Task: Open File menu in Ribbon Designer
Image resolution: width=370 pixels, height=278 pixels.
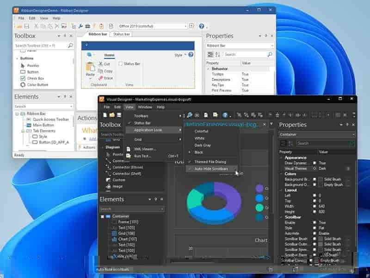Action: point(21,18)
